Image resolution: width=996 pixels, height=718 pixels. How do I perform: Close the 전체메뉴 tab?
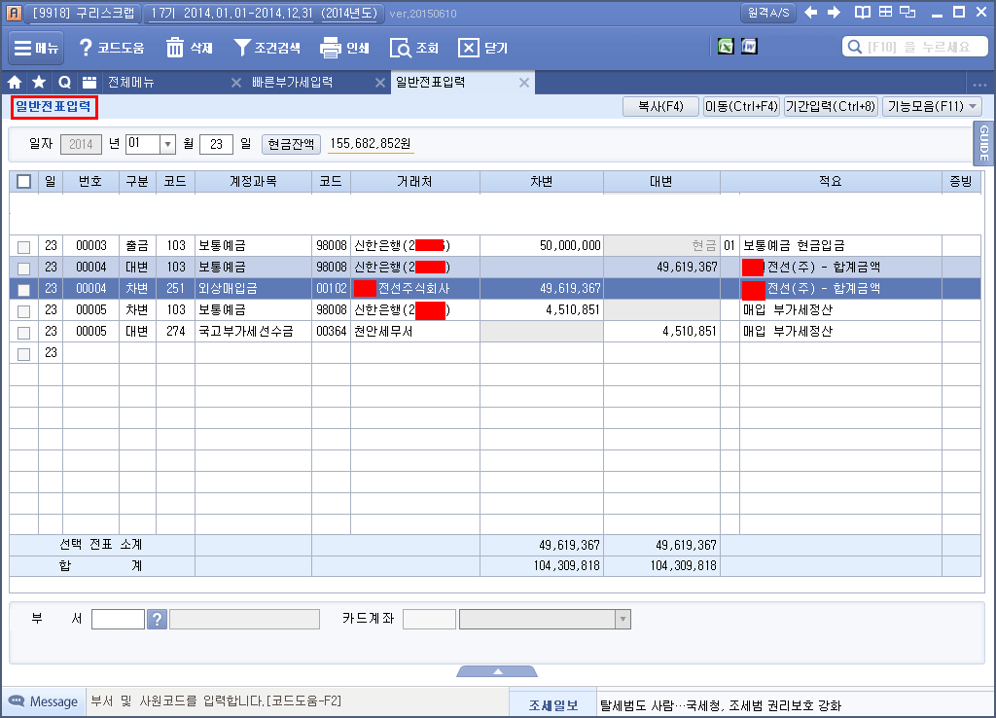[235, 83]
